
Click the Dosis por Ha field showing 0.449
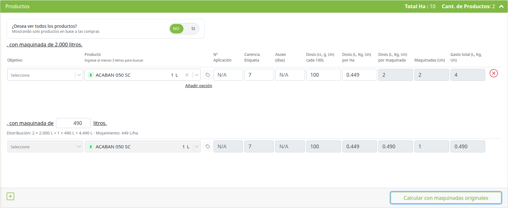360,75
